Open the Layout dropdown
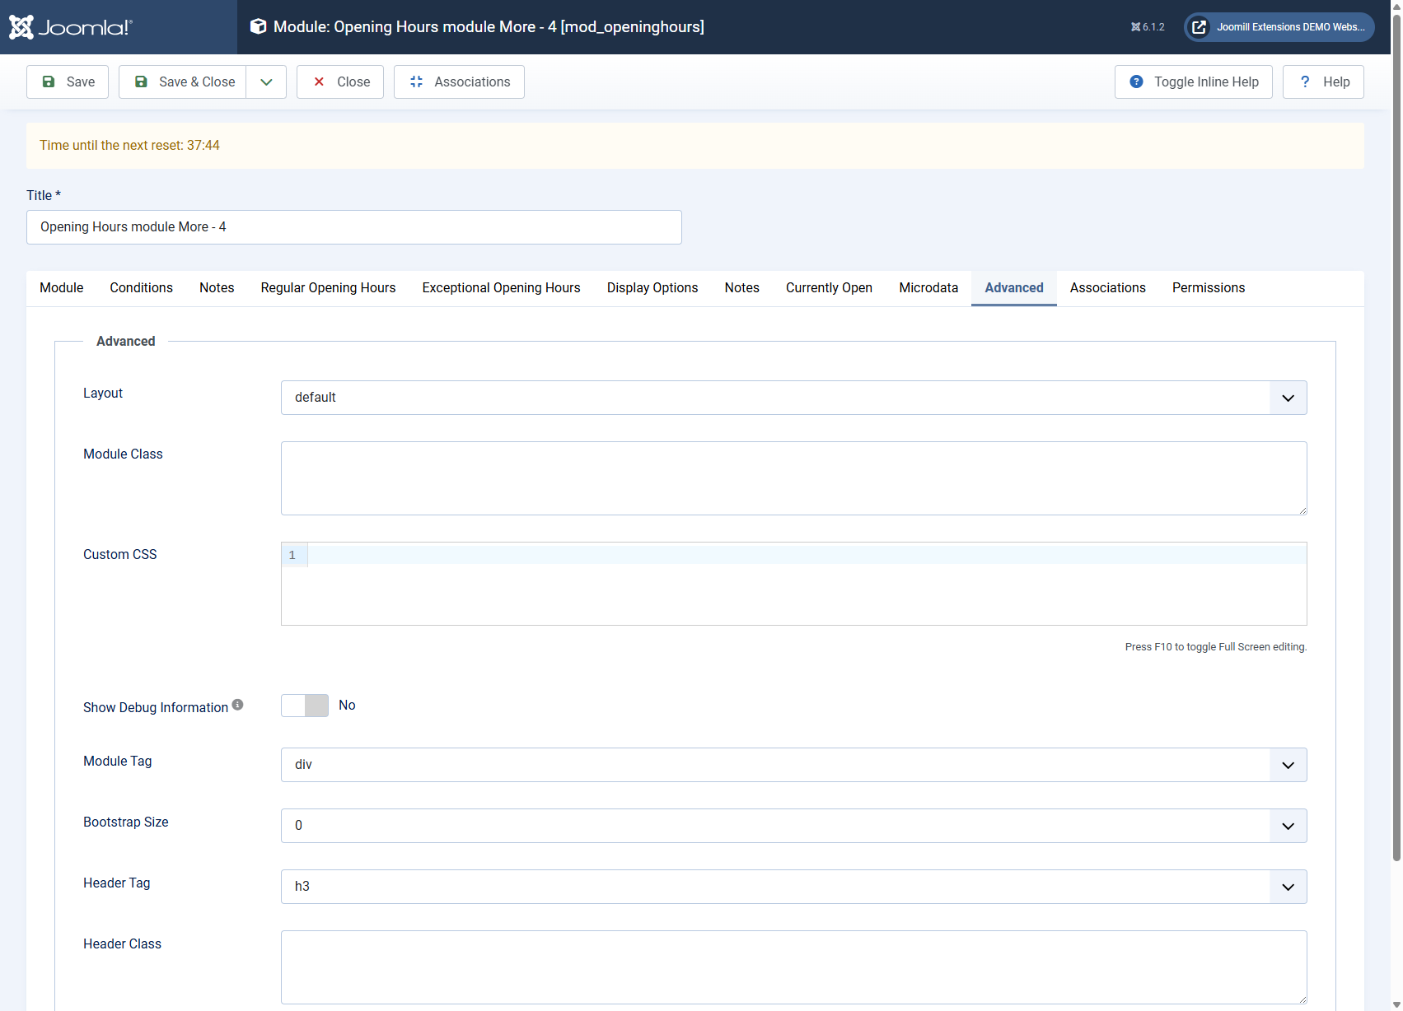This screenshot has width=1403, height=1011. 794,398
